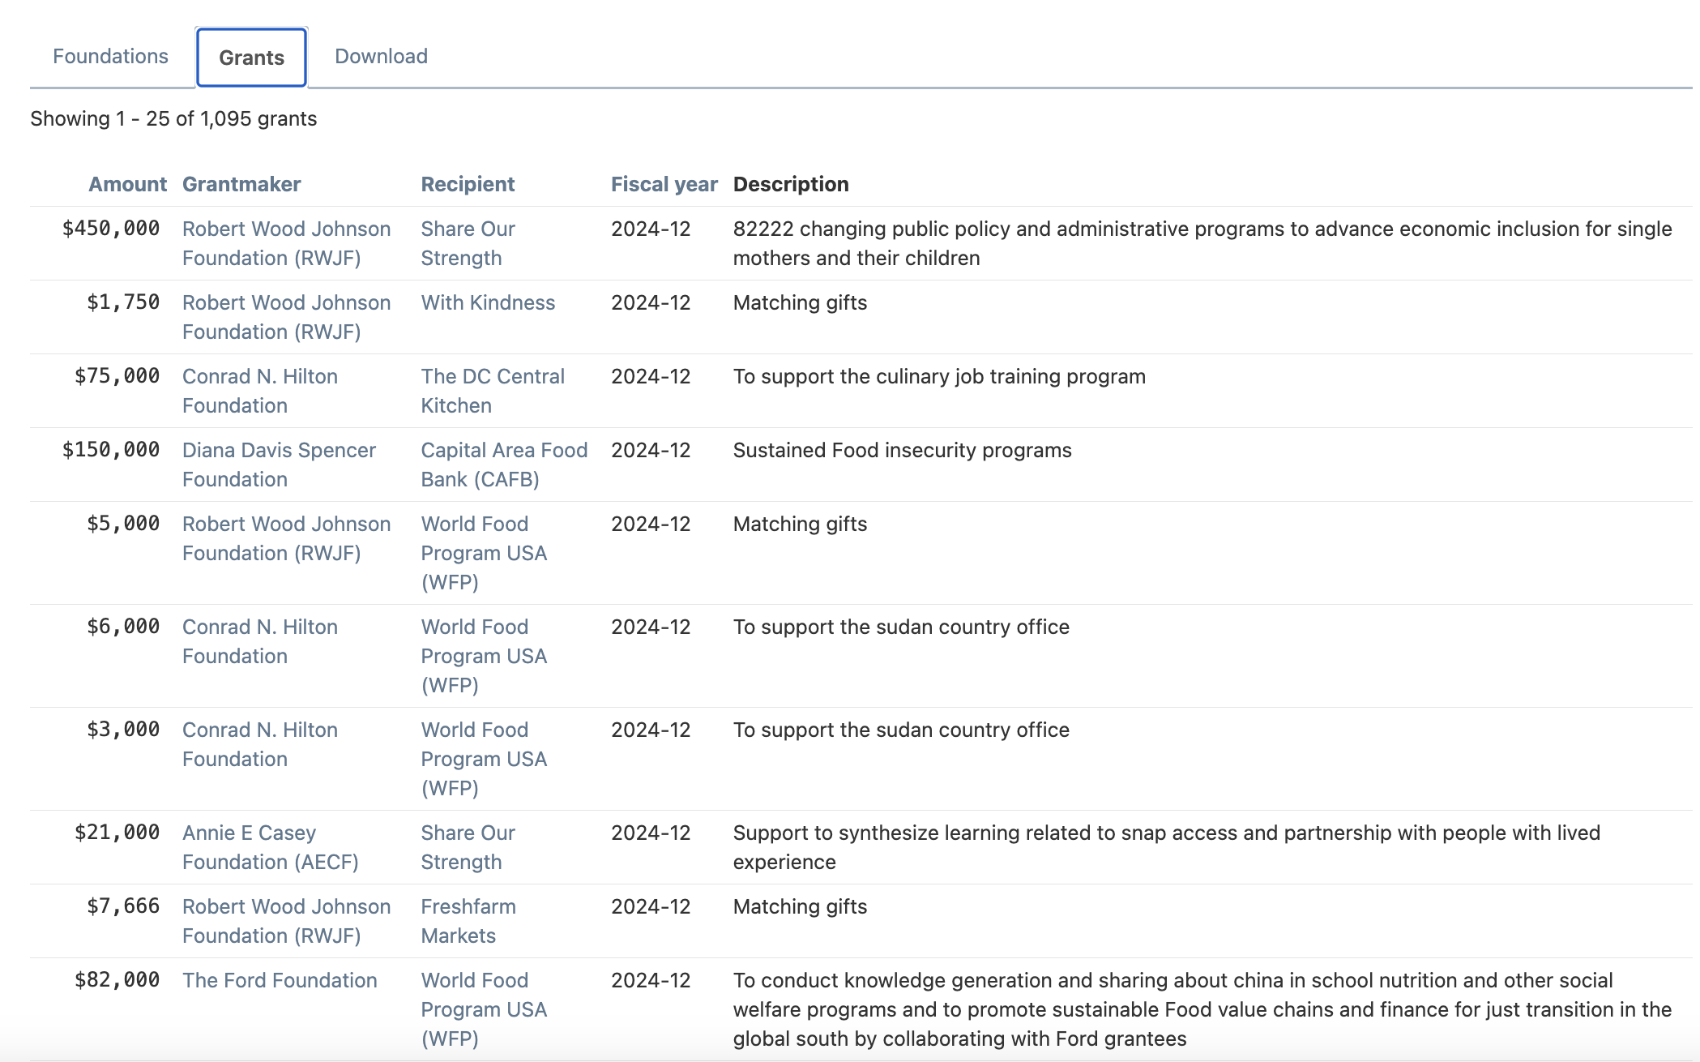Viewport: 1700px width, 1062px height.
Task: Sort by Grantmaker column header
Action: click(x=241, y=184)
